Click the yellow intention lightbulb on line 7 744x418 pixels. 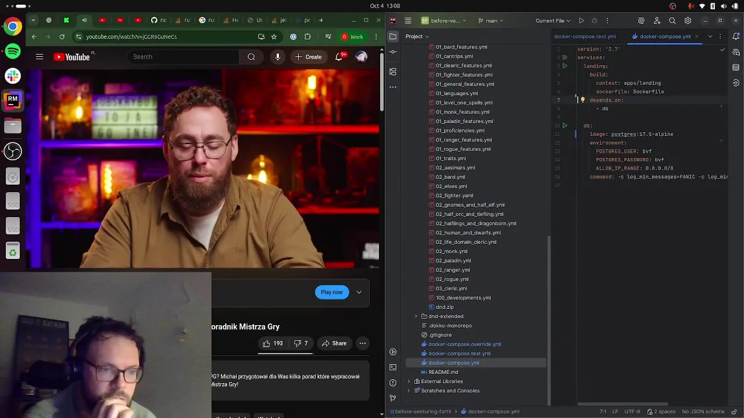(582, 100)
